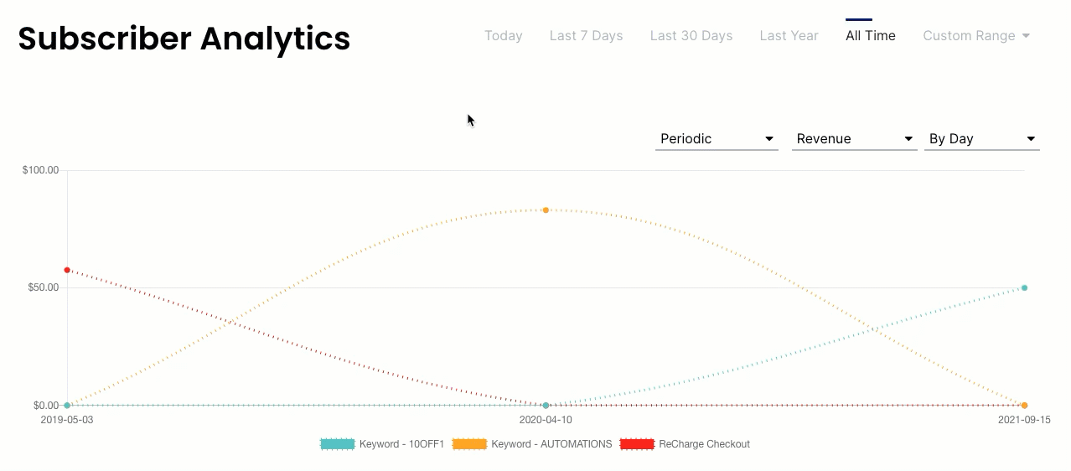Open the Custom Range dropdown
1071x471 pixels.
pos(976,36)
